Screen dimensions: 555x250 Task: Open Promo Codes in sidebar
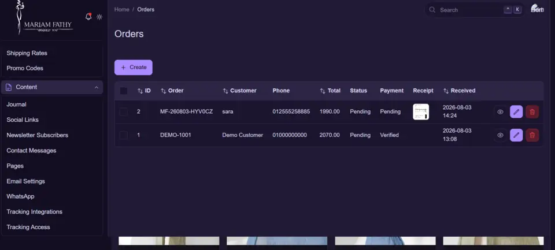(25, 68)
